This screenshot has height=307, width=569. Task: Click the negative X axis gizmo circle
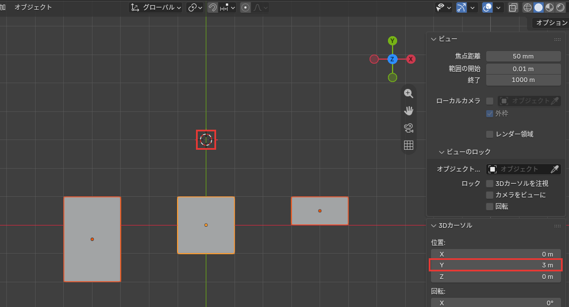click(x=374, y=59)
